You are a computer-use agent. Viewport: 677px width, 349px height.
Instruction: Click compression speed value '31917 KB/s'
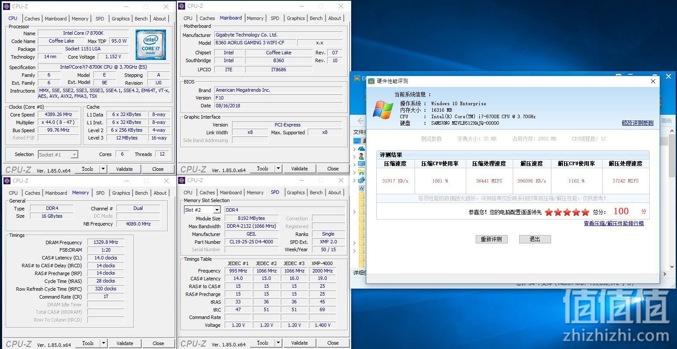point(395,181)
